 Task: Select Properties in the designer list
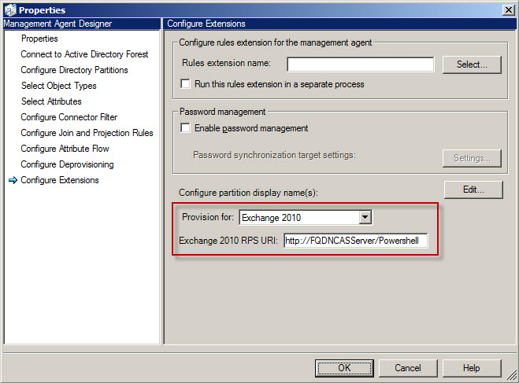[x=39, y=39]
